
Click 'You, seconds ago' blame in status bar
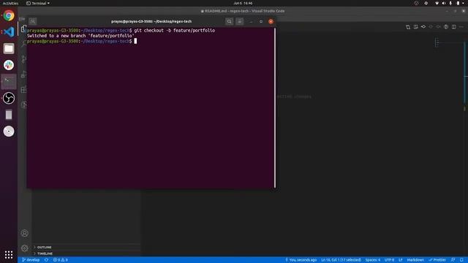[x=301, y=260]
